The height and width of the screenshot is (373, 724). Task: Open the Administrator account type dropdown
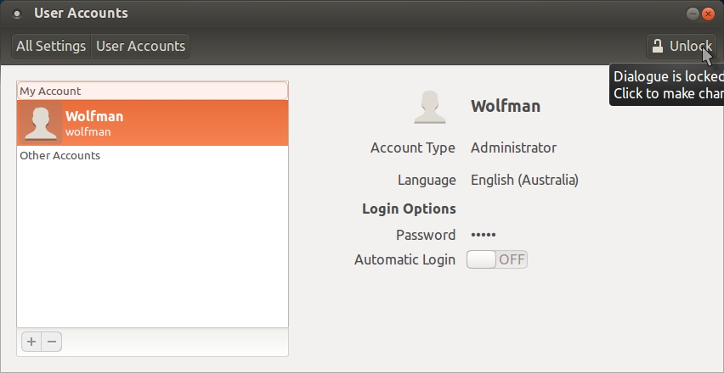(513, 148)
